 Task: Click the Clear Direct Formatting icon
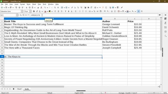pyautogui.click(x=41, y=8)
